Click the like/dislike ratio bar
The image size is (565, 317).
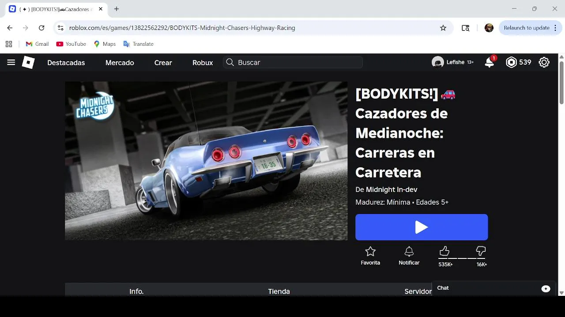[463, 258]
